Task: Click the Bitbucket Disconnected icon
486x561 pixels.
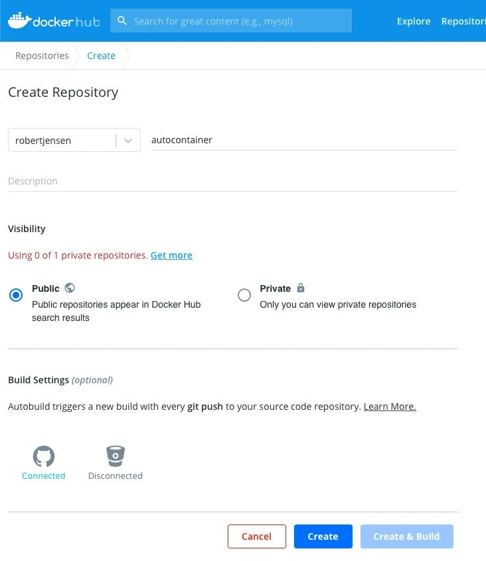Action: click(116, 456)
